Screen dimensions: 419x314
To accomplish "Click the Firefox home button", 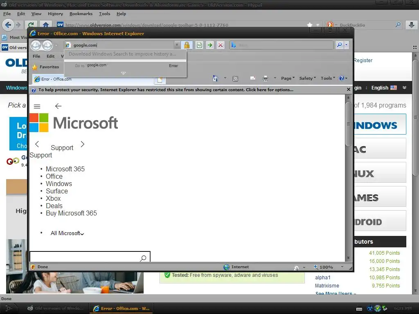I will 46,25.
